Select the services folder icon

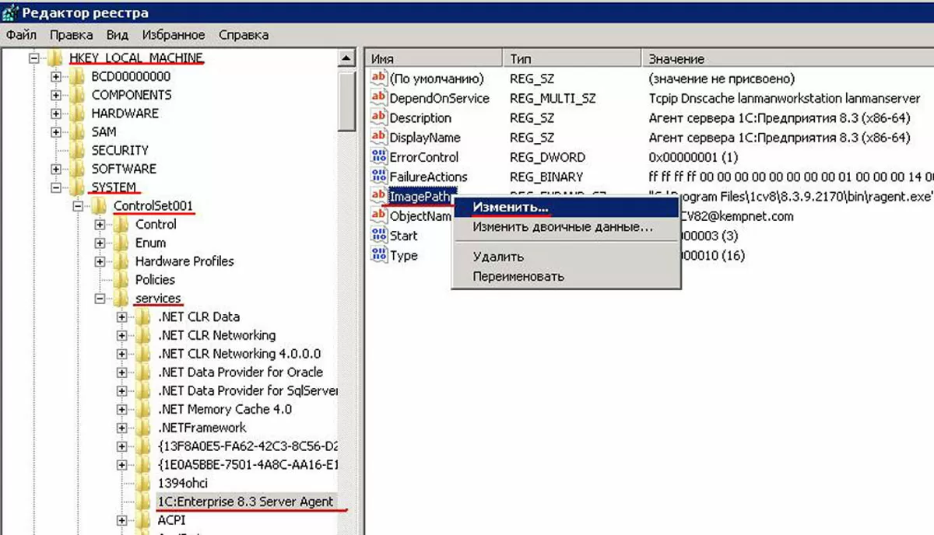pos(121,299)
